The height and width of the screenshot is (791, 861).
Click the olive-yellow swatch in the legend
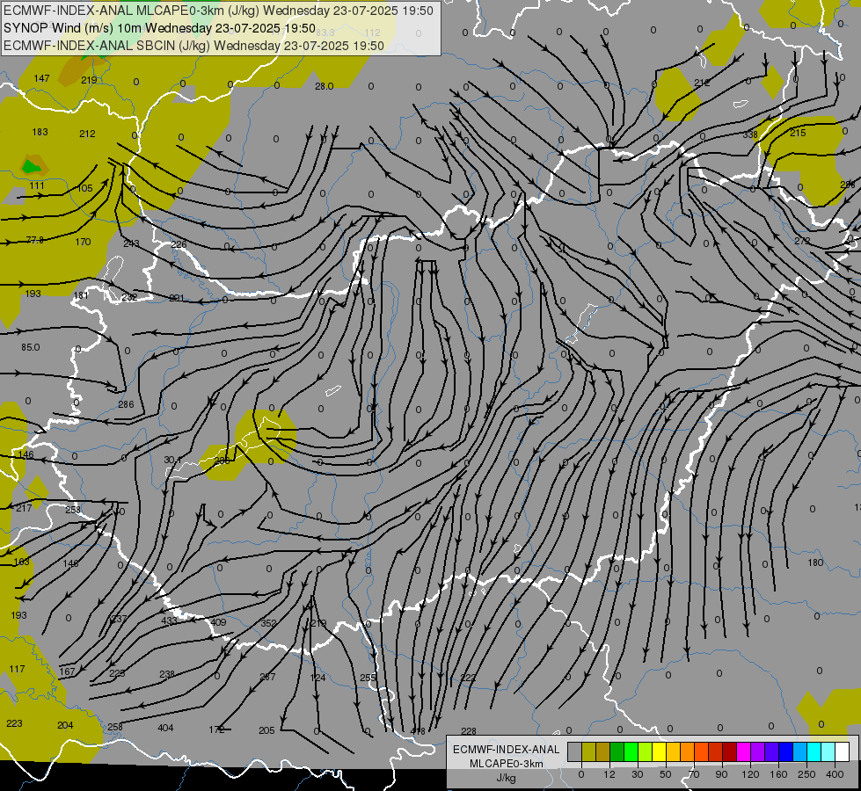[x=588, y=752]
